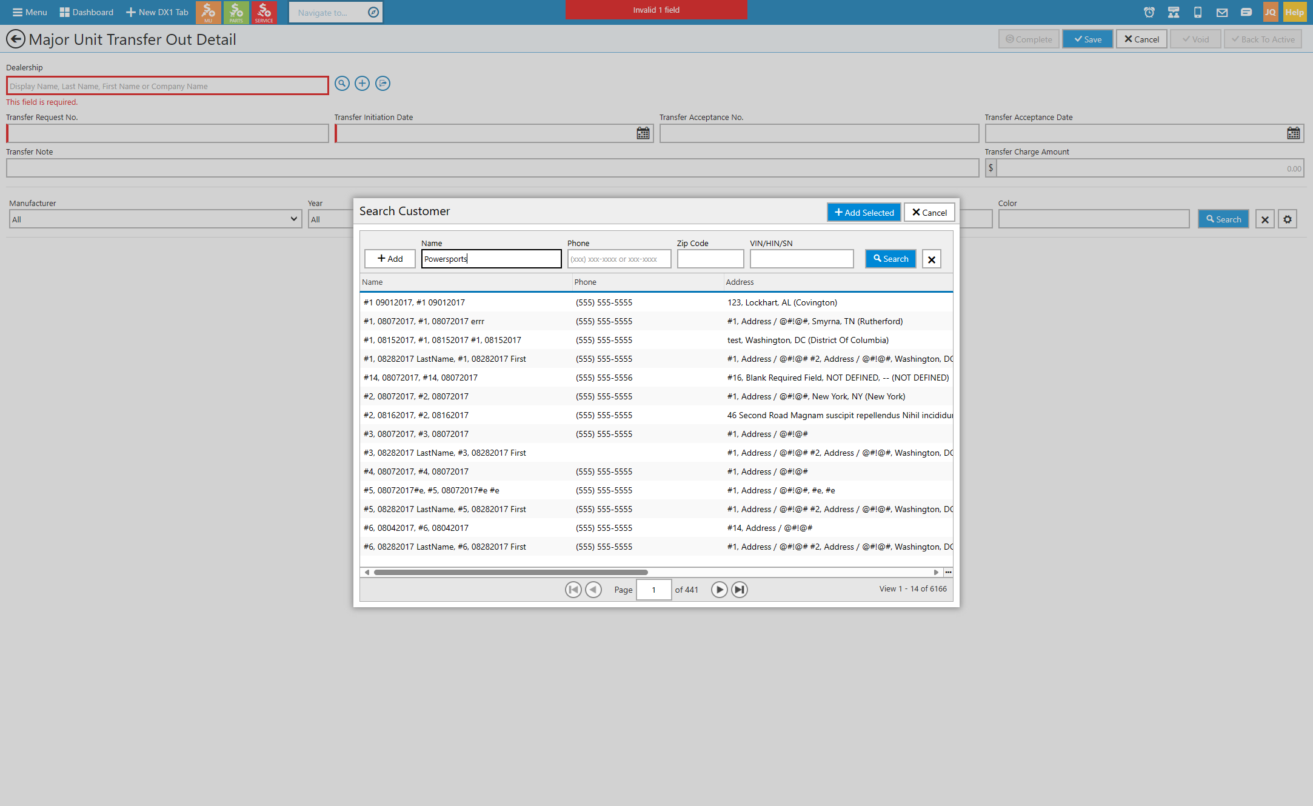Go to next results page
This screenshot has height=806, width=1313.
pos(719,590)
